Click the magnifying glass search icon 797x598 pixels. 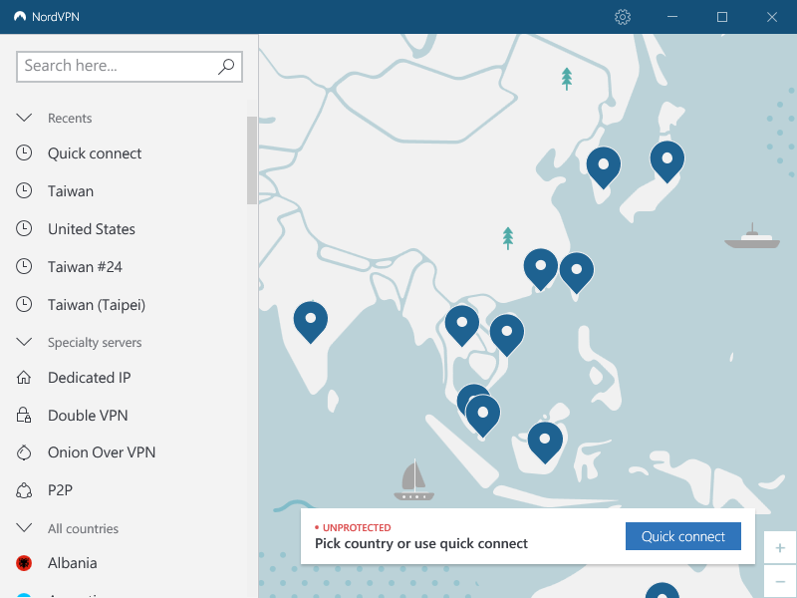coord(226,66)
